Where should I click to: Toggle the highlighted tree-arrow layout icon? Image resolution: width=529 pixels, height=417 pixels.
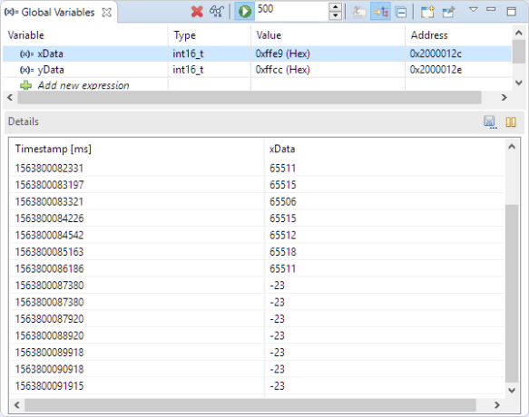[380, 12]
